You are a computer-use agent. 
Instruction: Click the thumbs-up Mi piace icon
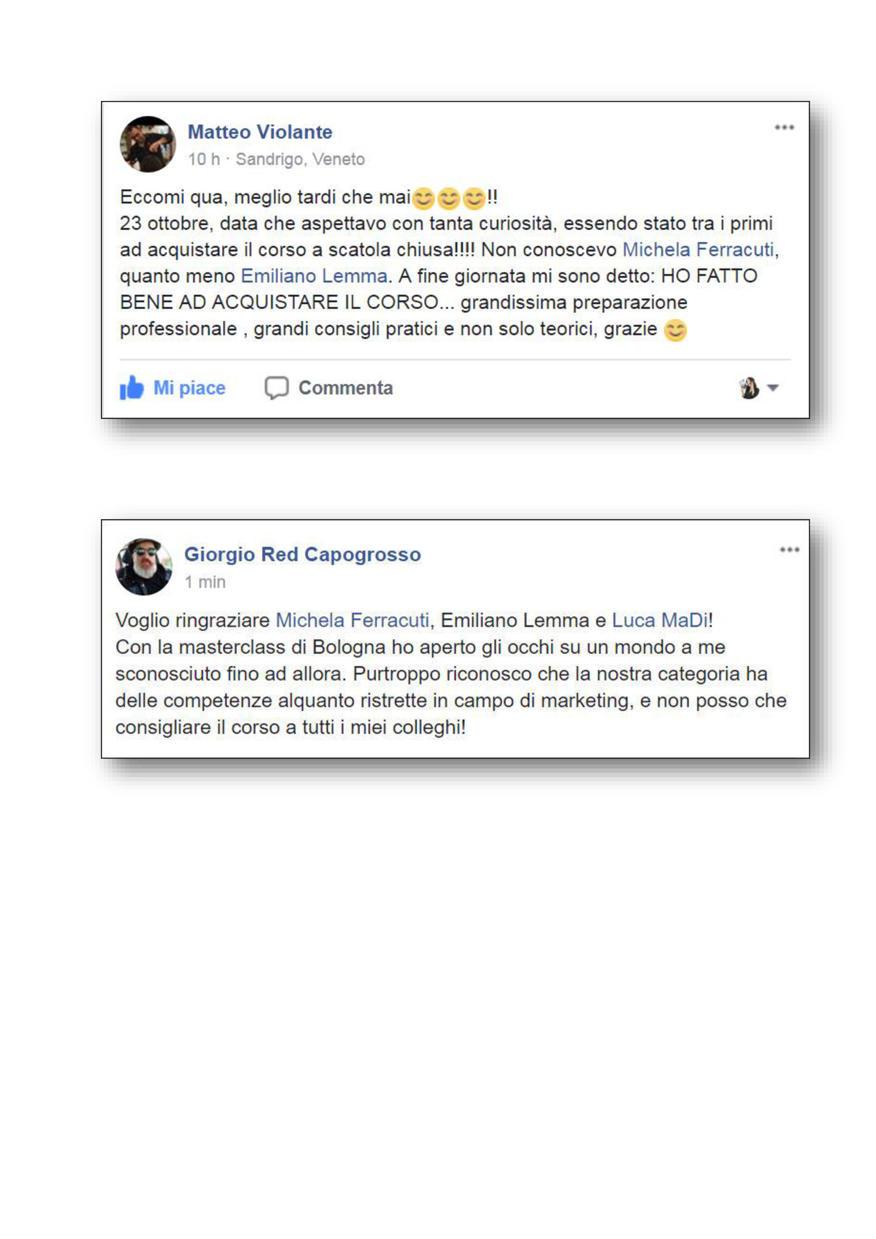(x=132, y=387)
